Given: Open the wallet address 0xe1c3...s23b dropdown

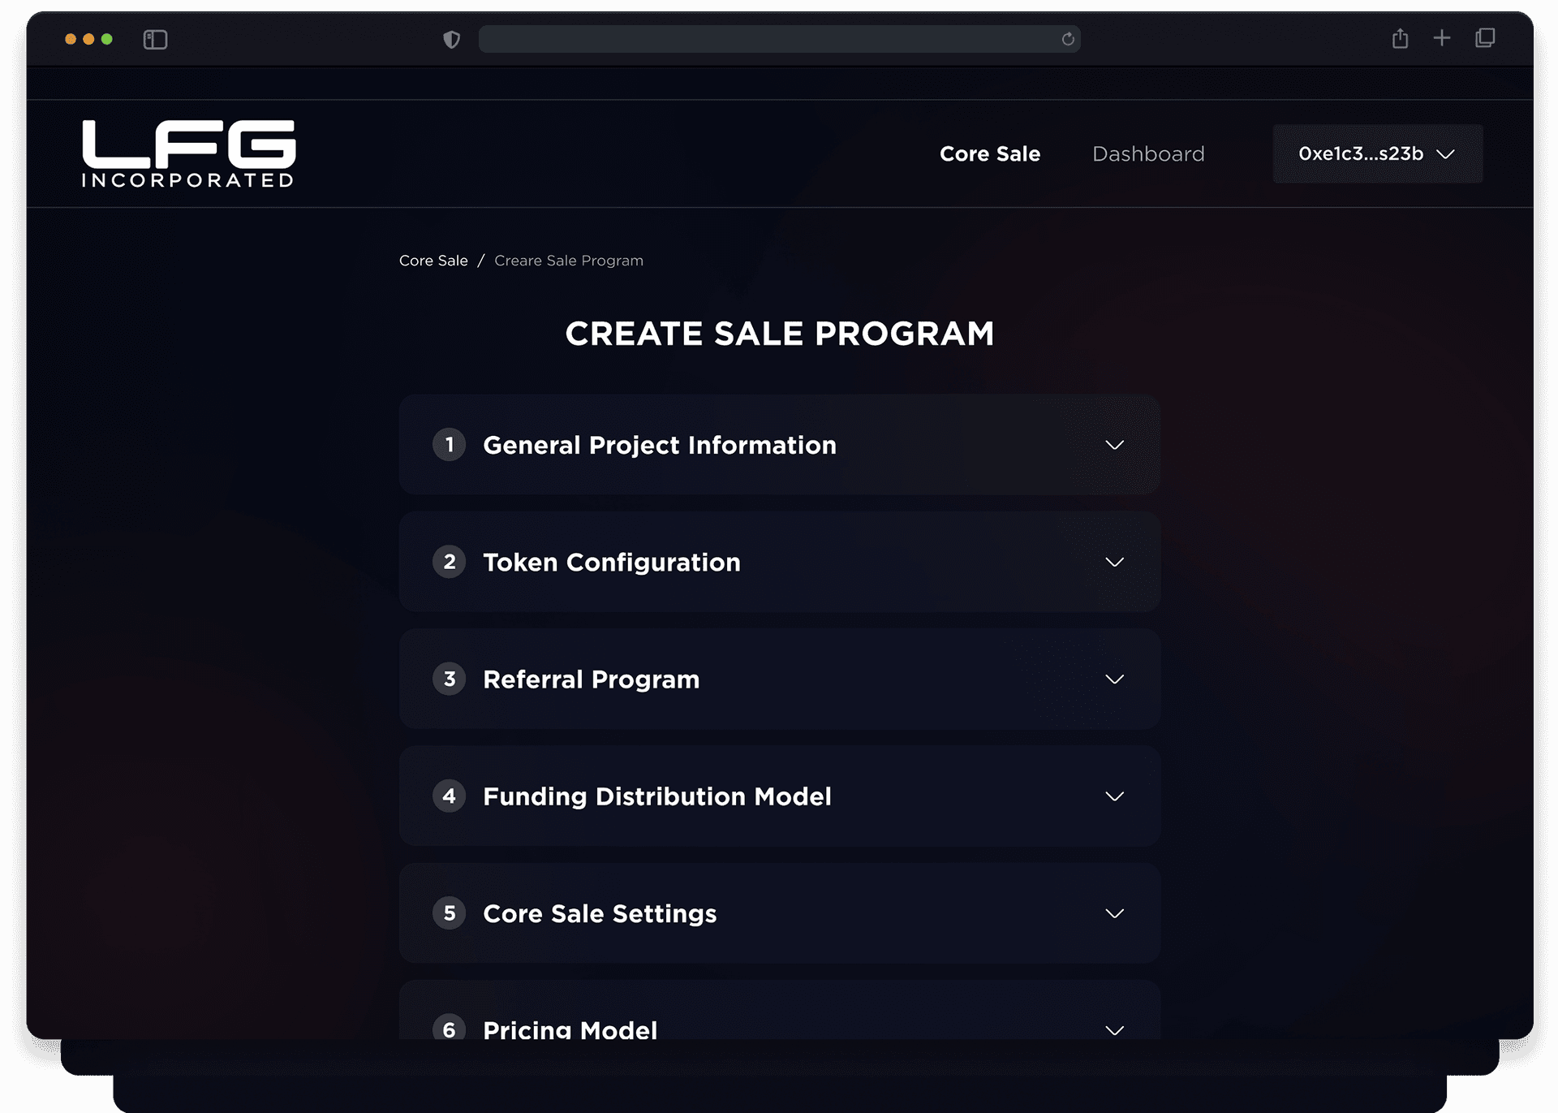Looking at the screenshot, I should click(x=1377, y=153).
